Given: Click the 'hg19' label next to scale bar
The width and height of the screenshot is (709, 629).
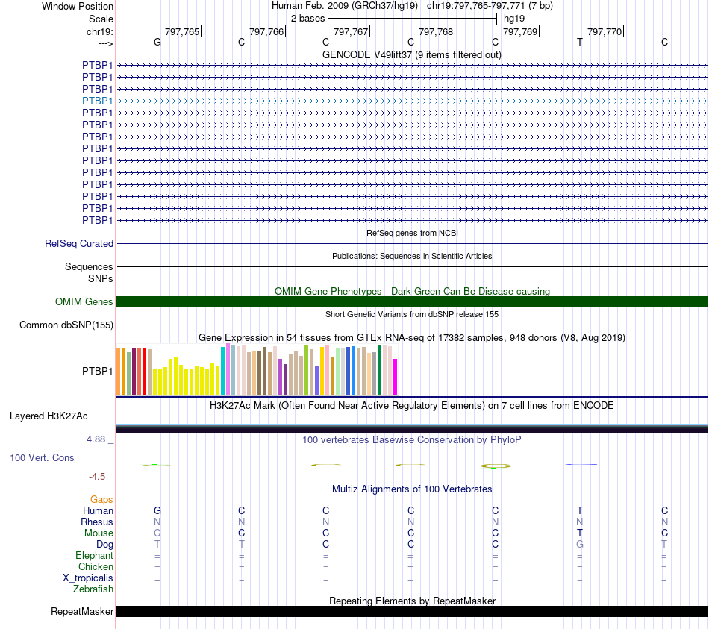Looking at the screenshot, I should pos(514,19).
